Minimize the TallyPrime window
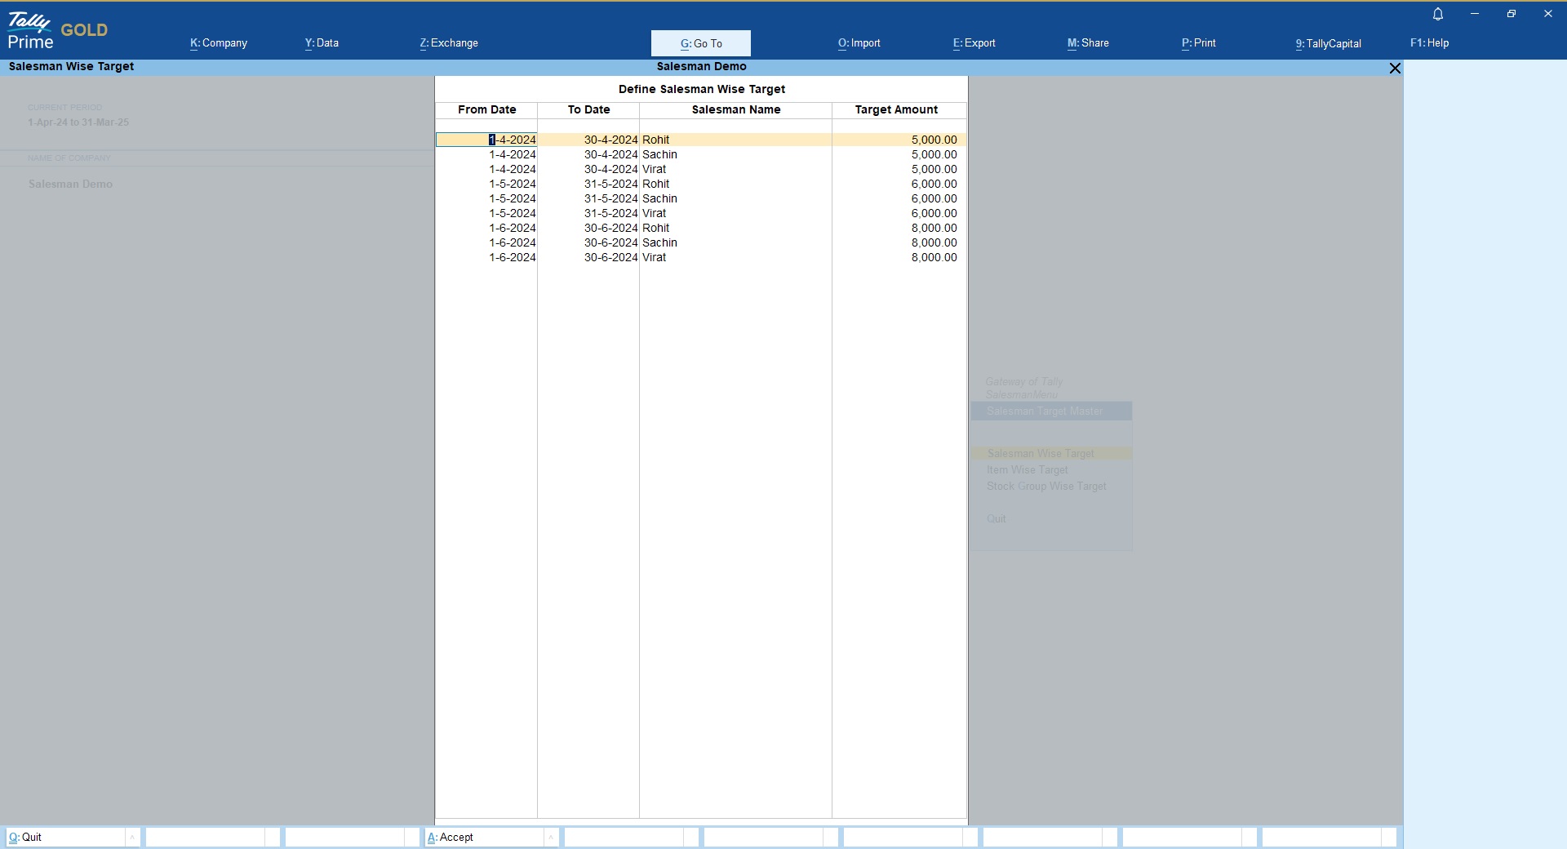Screen dimensions: 1567x849 pyautogui.click(x=1475, y=14)
